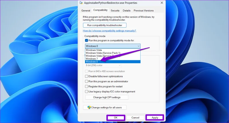Choose Windows Vista (Service Pack 1) option
Viewport: 229px width, 123px height.
click(112, 53)
